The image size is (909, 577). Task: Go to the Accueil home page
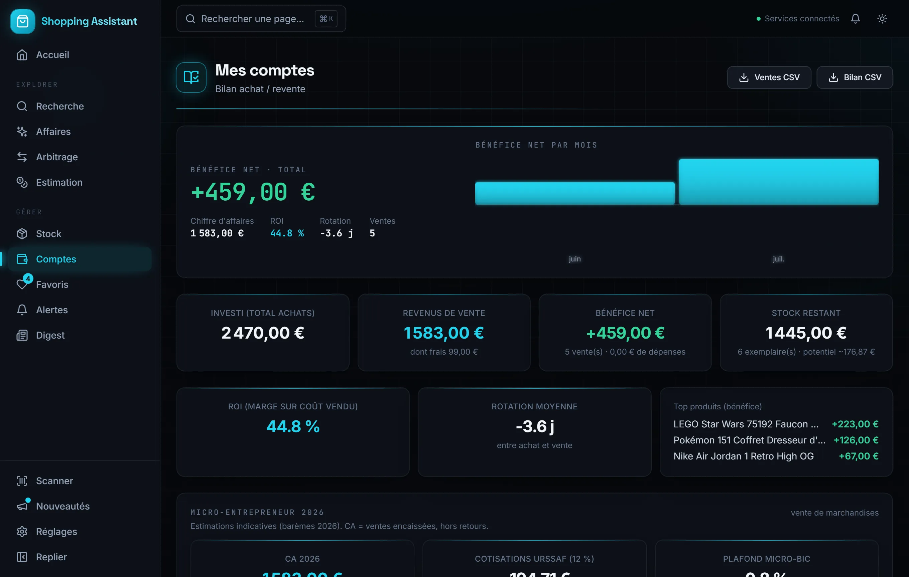pyautogui.click(x=80, y=55)
